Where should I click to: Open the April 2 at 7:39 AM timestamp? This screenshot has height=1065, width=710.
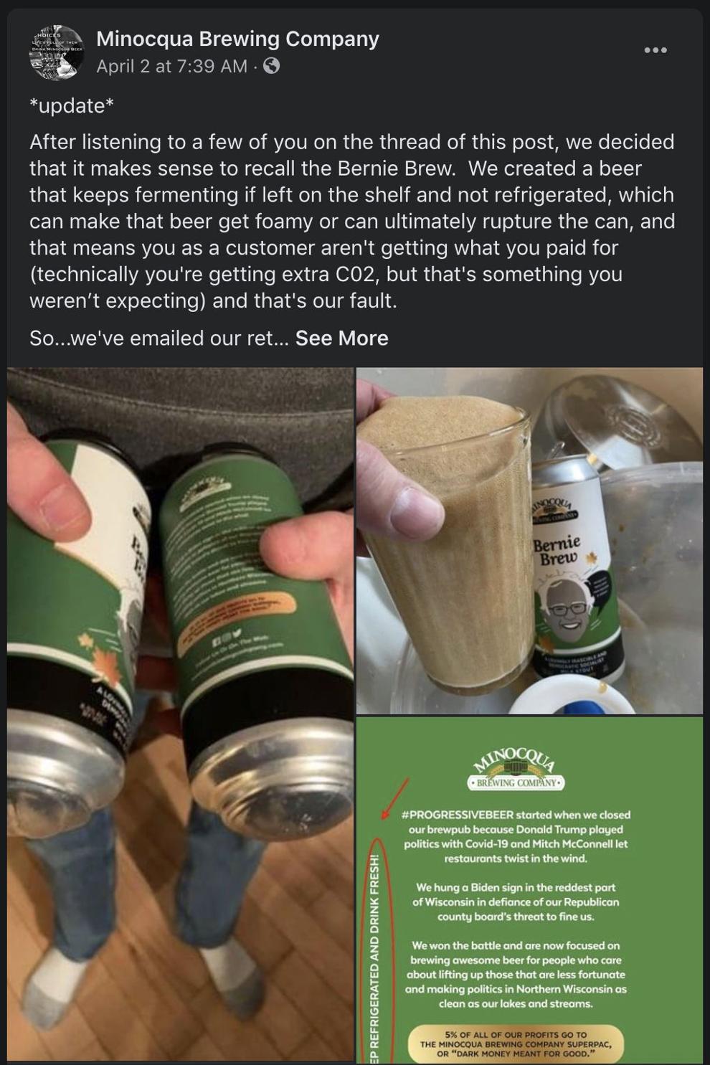click(x=171, y=66)
